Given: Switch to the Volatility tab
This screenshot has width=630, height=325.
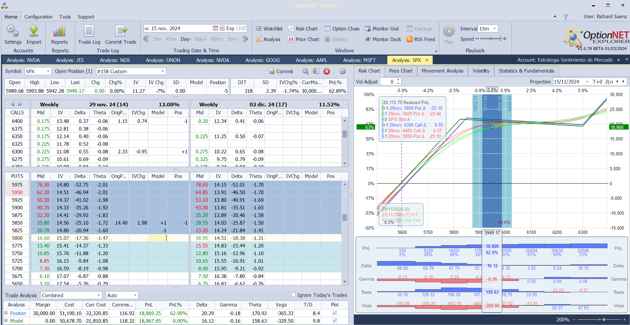Looking at the screenshot, I should tap(481, 71).
